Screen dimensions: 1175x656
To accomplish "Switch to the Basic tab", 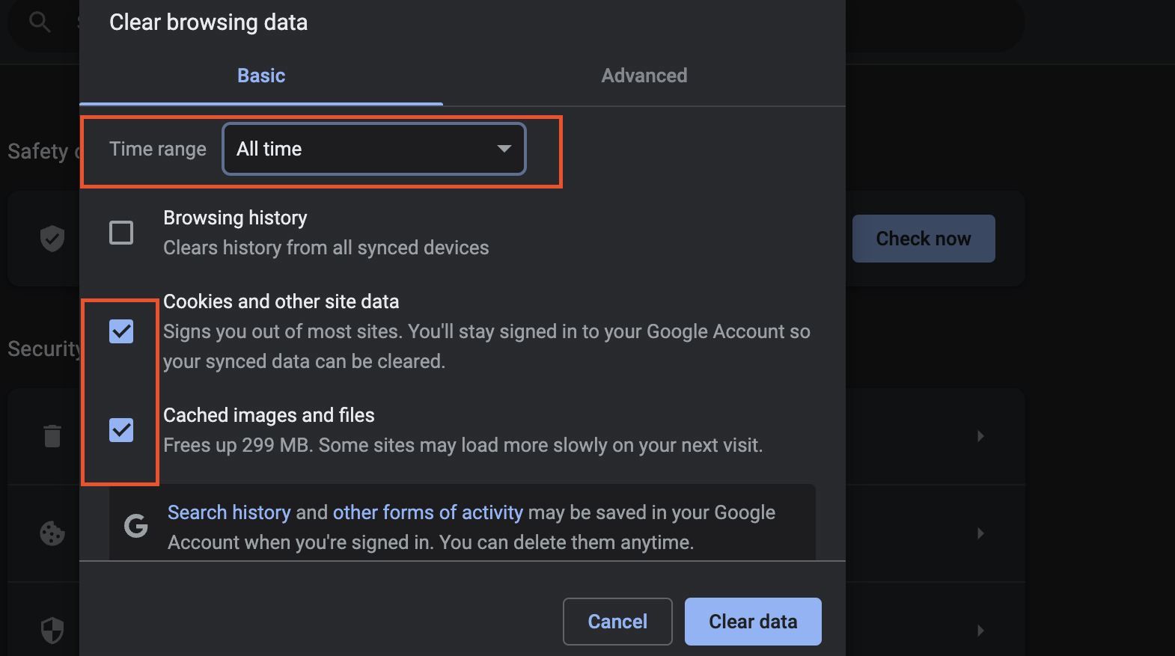I will pyautogui.click(x=261, y=76).
